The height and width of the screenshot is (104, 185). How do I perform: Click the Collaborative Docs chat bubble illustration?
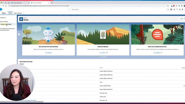[157, 34]
